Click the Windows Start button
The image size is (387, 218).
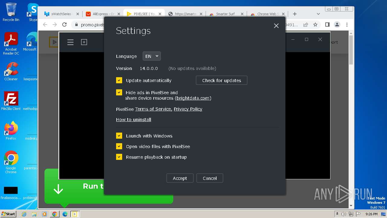[8, 214]
